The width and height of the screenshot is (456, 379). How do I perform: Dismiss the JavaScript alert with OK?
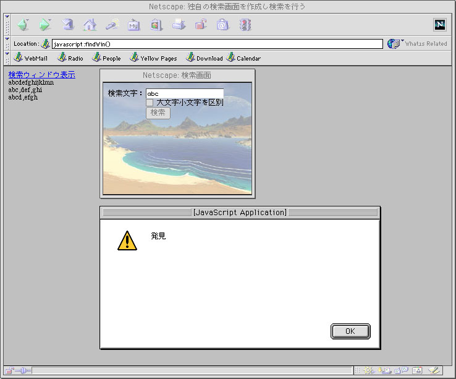pos(350,331)
